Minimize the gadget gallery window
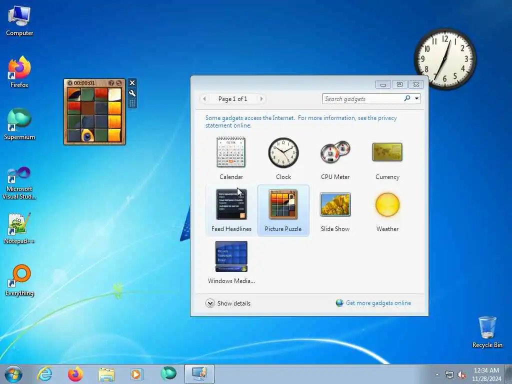The height and width of the screenshot is (384, 512). click(x=383, y=84)
